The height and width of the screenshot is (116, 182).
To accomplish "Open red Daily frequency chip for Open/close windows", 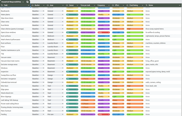I will (104, 32).
